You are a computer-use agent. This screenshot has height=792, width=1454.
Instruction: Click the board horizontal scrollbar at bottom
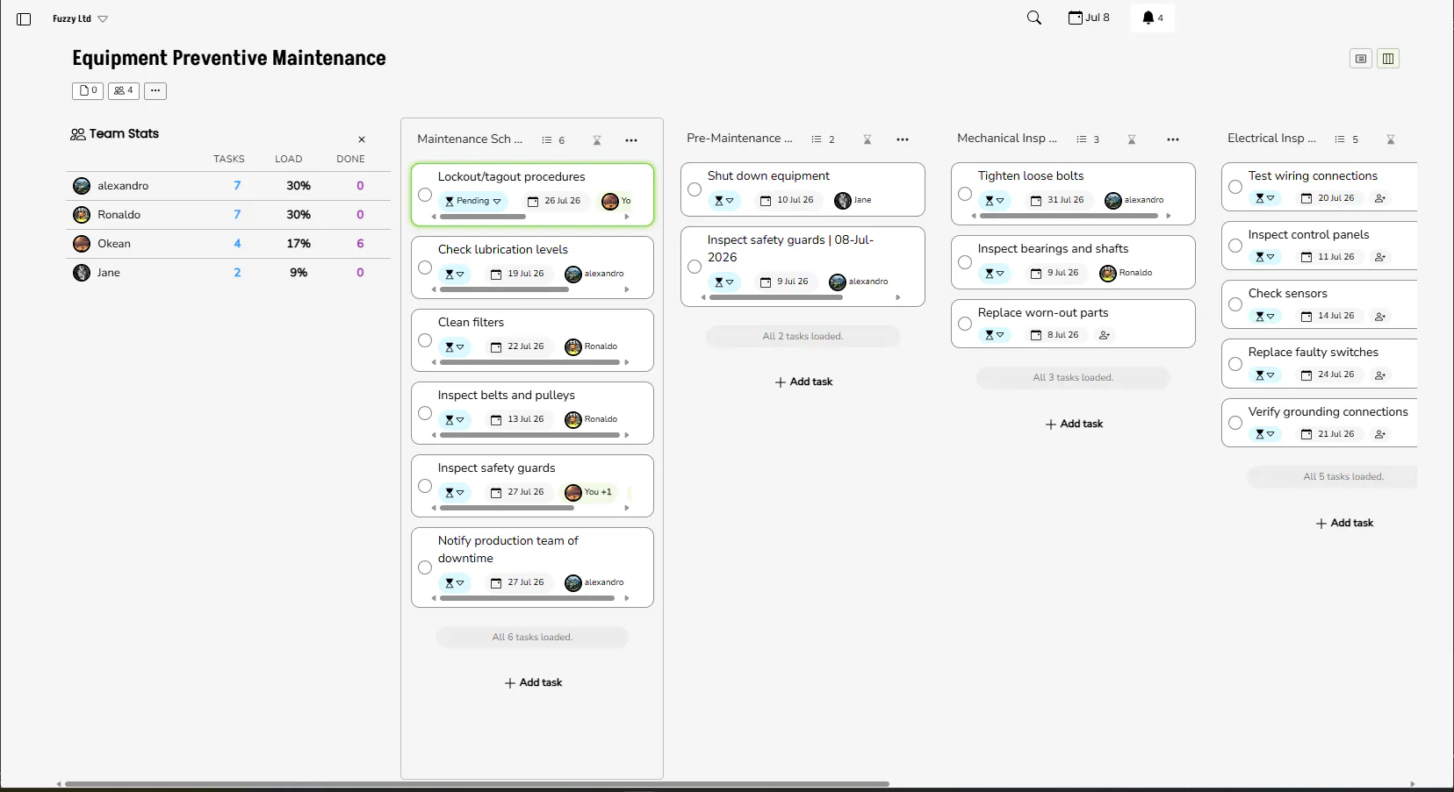(477, 784)
